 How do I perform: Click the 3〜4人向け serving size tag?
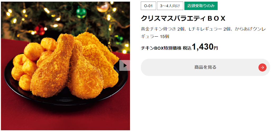point(170,6)
